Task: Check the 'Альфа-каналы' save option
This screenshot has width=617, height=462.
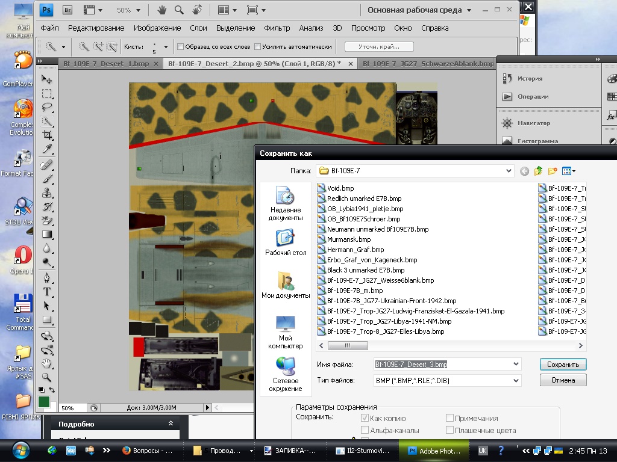Action: (365, 430)
